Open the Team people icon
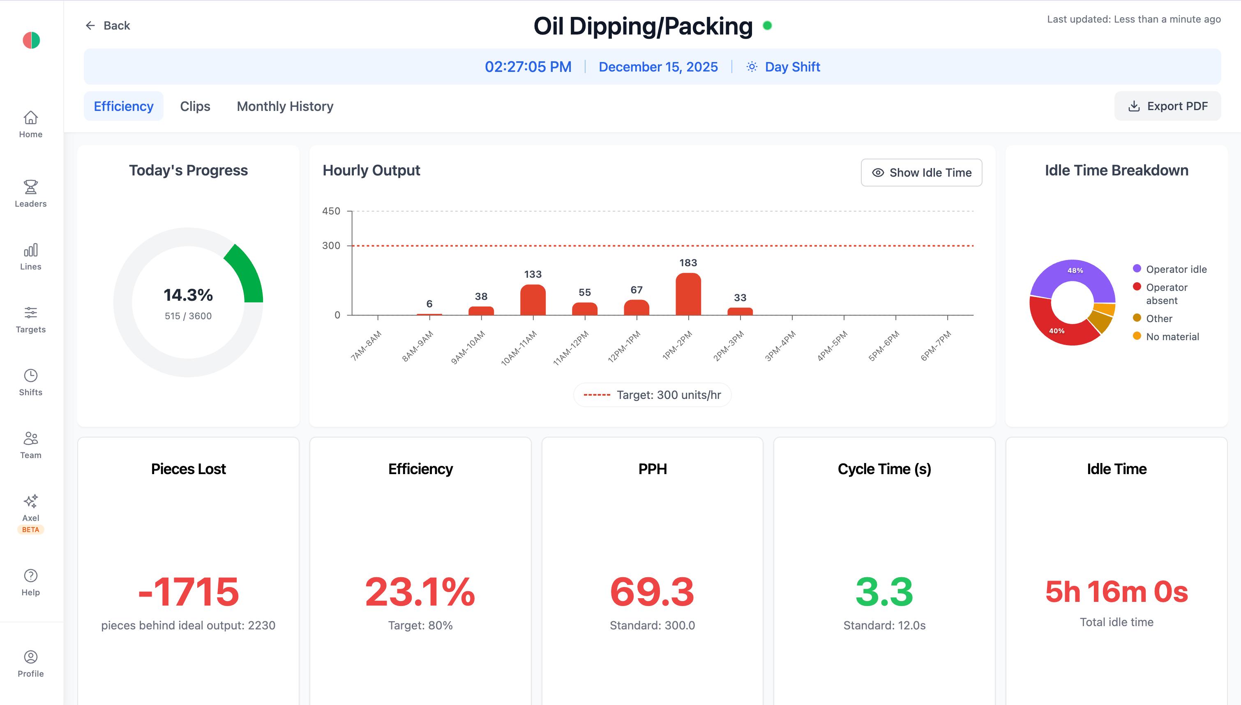Viewport: 1241px width, 705px height. 30,439
